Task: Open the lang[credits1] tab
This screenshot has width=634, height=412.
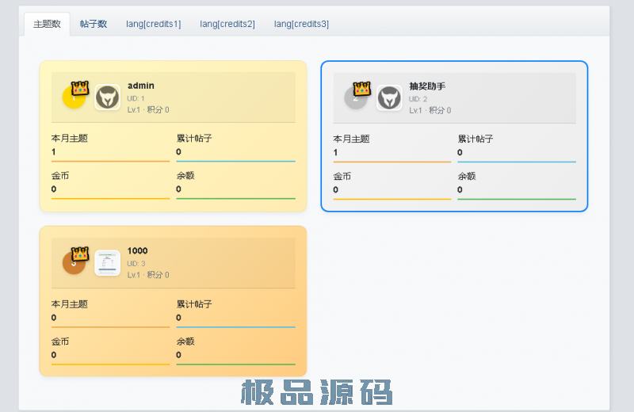Action: [x=153, y=25]
